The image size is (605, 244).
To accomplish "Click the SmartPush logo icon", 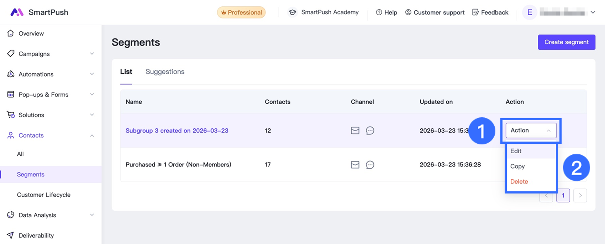I will (17, 12).
